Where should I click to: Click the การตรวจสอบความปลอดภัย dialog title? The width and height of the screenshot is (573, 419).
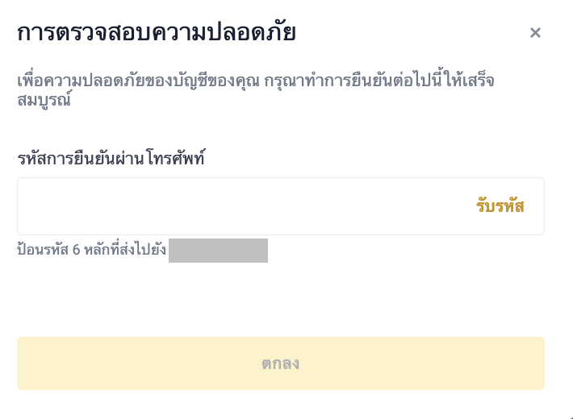point(157,33)
